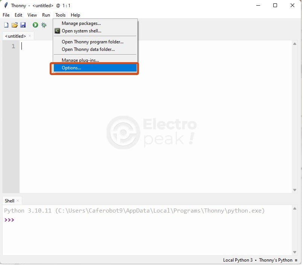Run the current script with green play icon
The image size is (303, 265).
coord(35,25)
